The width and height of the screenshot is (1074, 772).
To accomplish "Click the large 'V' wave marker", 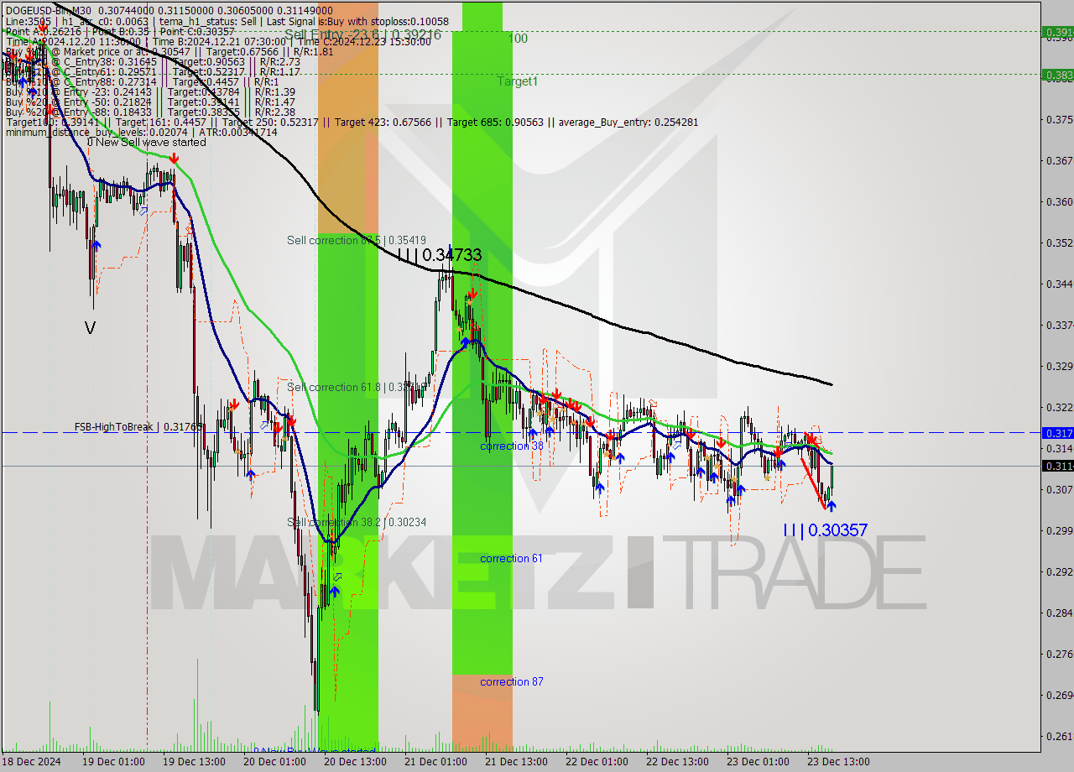I will coord(90,328).
